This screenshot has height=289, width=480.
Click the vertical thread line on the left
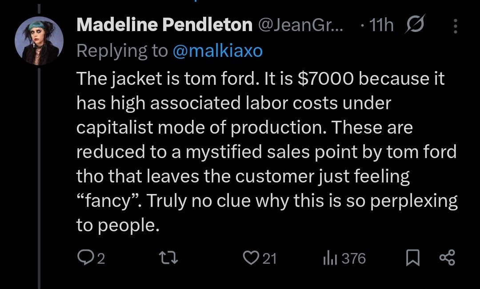click(x=40, y=178)
